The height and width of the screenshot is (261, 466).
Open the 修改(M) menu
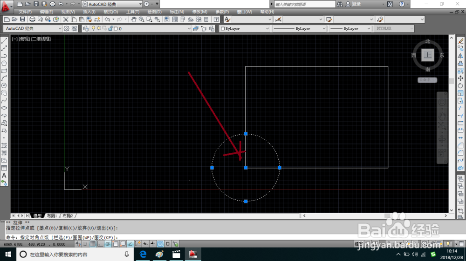coord(200,12)
